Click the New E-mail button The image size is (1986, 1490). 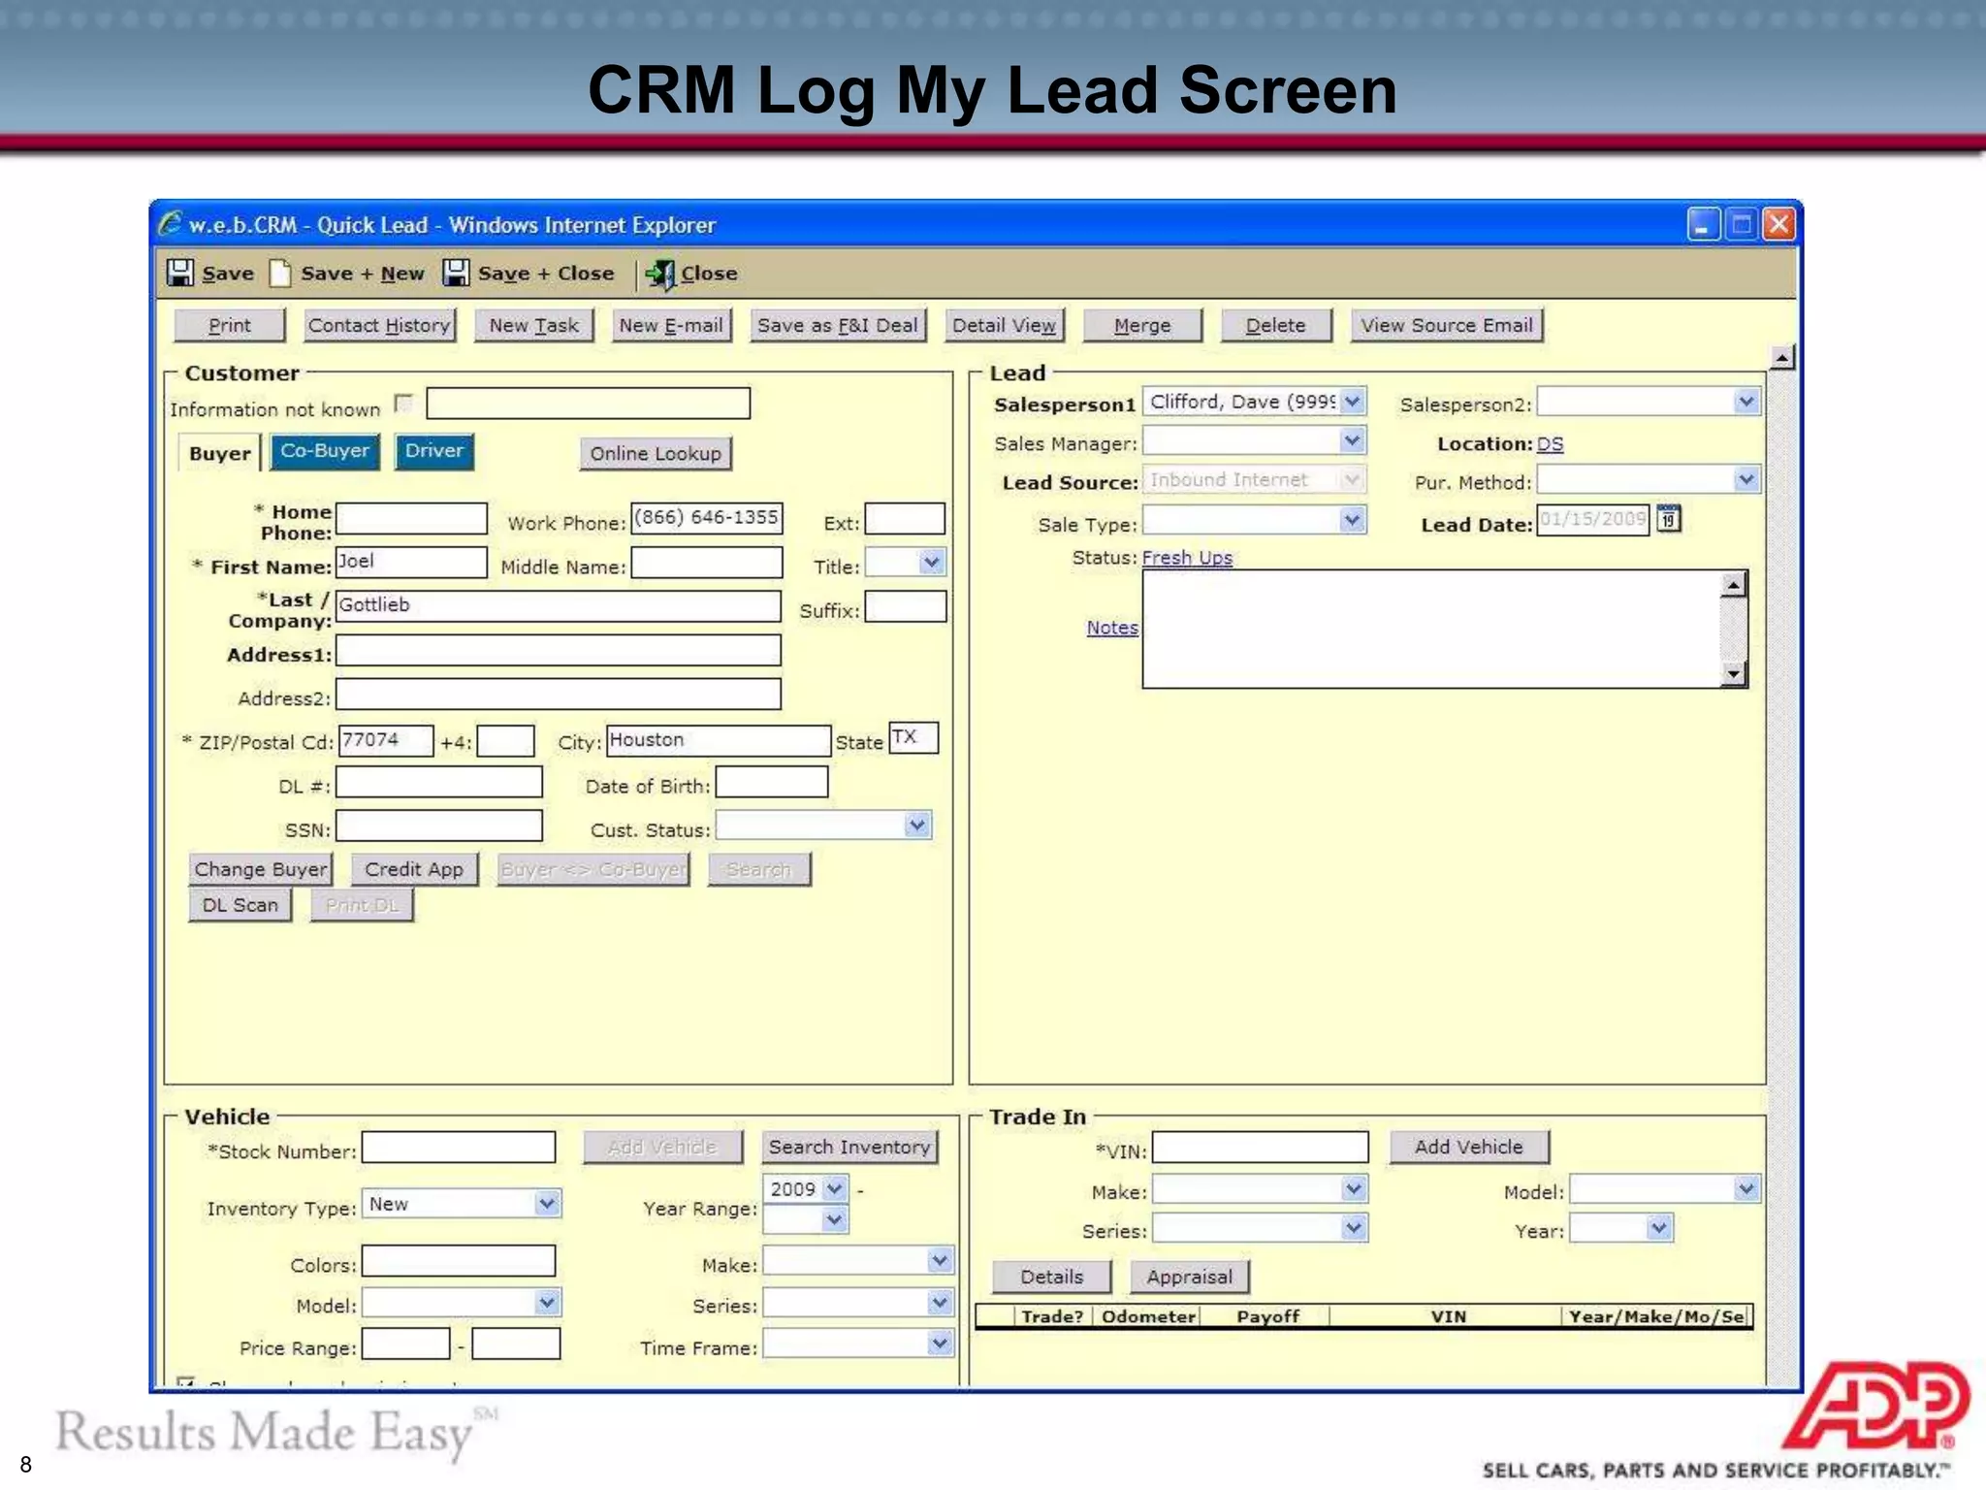coord(671,326)
